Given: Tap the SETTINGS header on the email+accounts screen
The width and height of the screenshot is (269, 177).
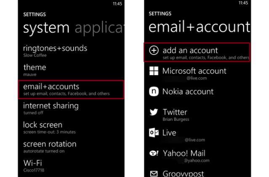Looking at the screenshot, I should point(160,14).
